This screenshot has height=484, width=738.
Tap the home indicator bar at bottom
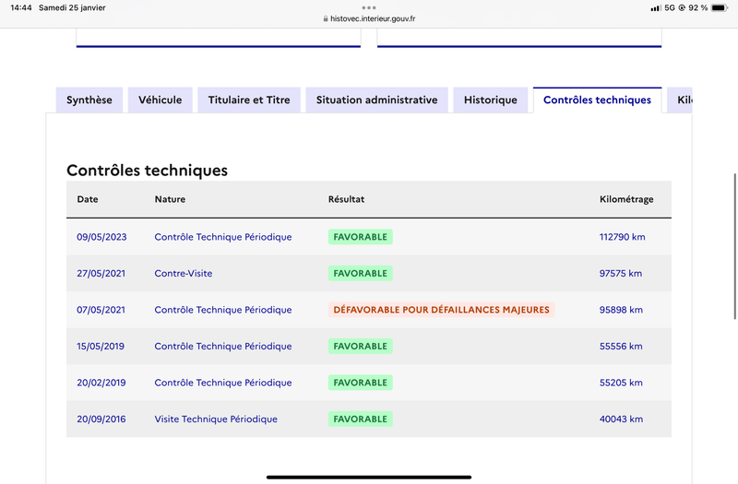point(369,477)
